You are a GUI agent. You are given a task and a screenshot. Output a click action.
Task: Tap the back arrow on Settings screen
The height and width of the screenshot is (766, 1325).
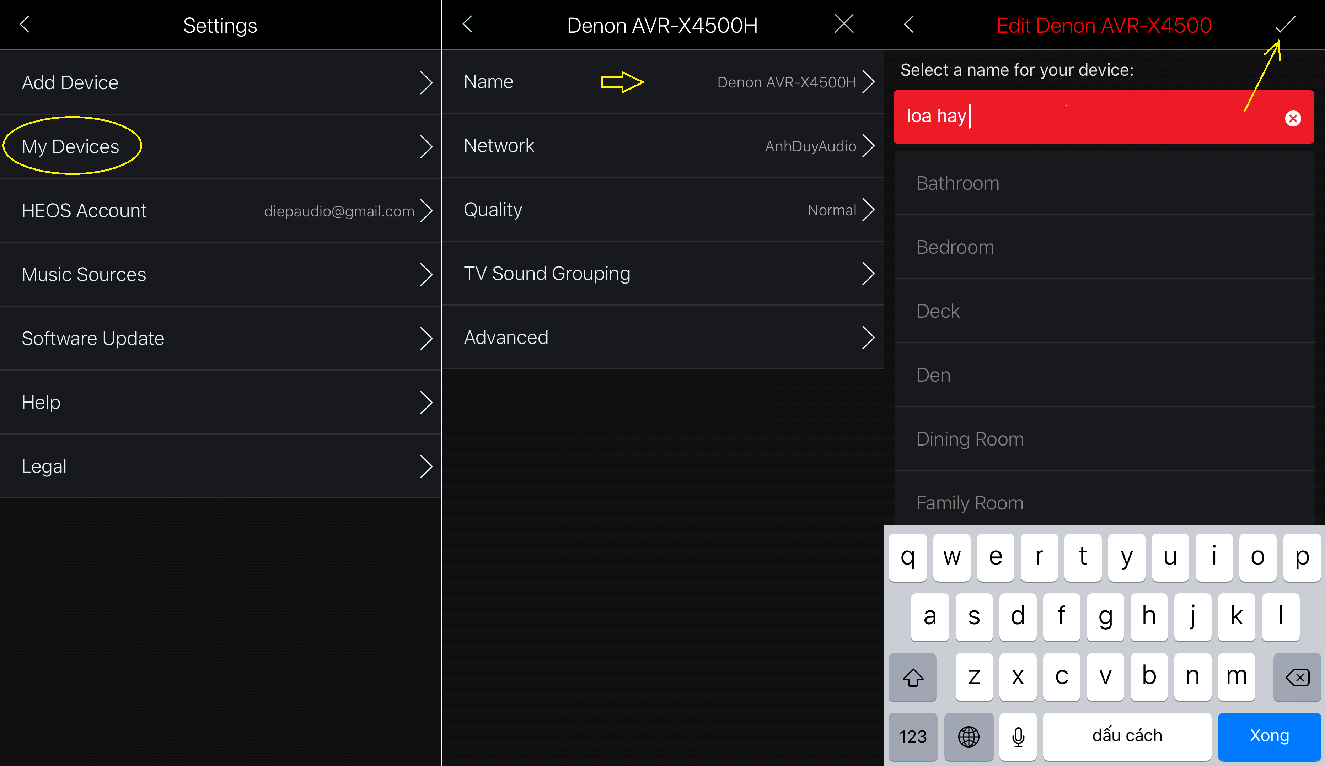tap(25, 25)
